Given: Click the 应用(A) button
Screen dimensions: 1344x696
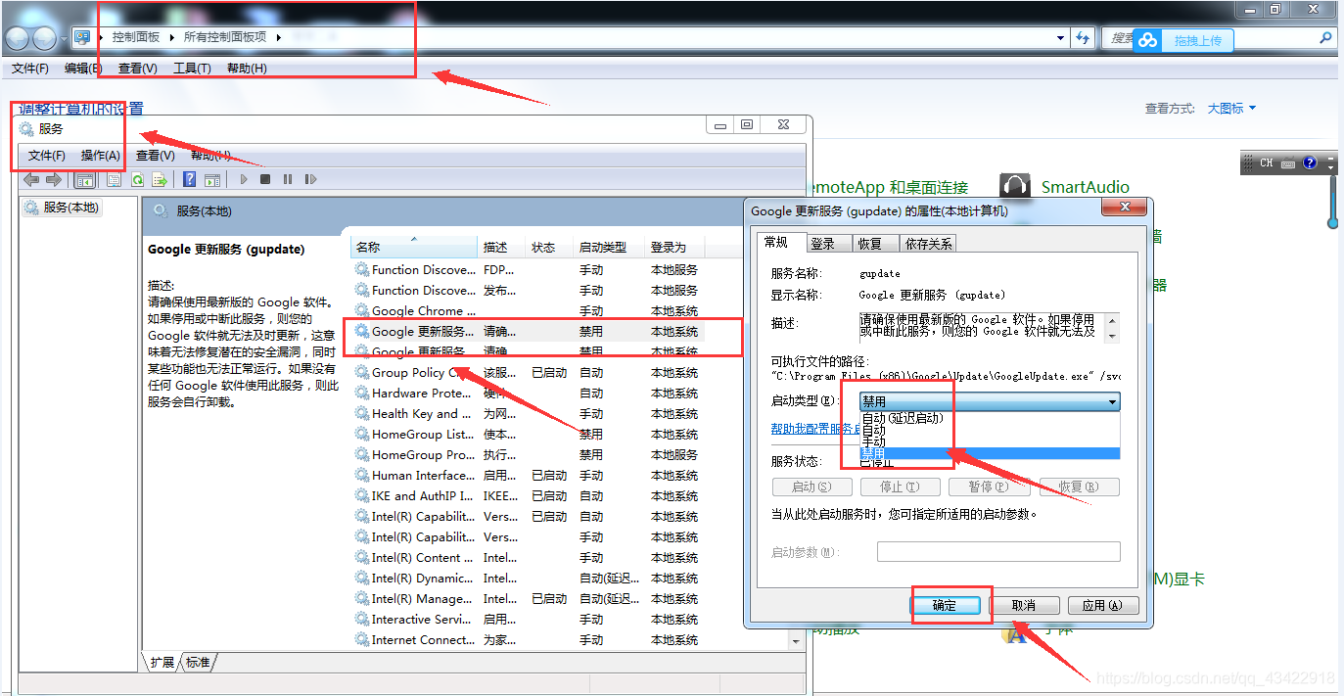Looking at the screenshot, I should point(1104,606).
